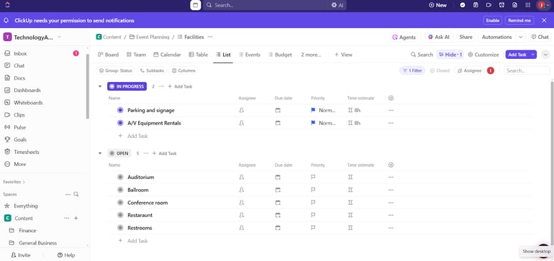Assign someone to the Ballroom task
Viewport: 554px width, 261px height.
click(241, 190)
